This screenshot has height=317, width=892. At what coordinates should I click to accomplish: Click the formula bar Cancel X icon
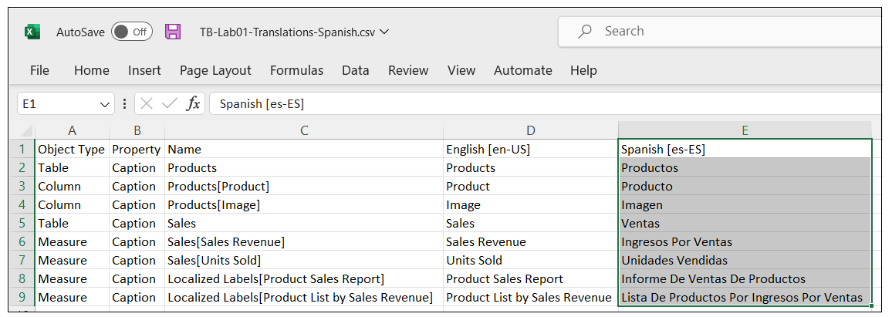[x=147, y=104]
